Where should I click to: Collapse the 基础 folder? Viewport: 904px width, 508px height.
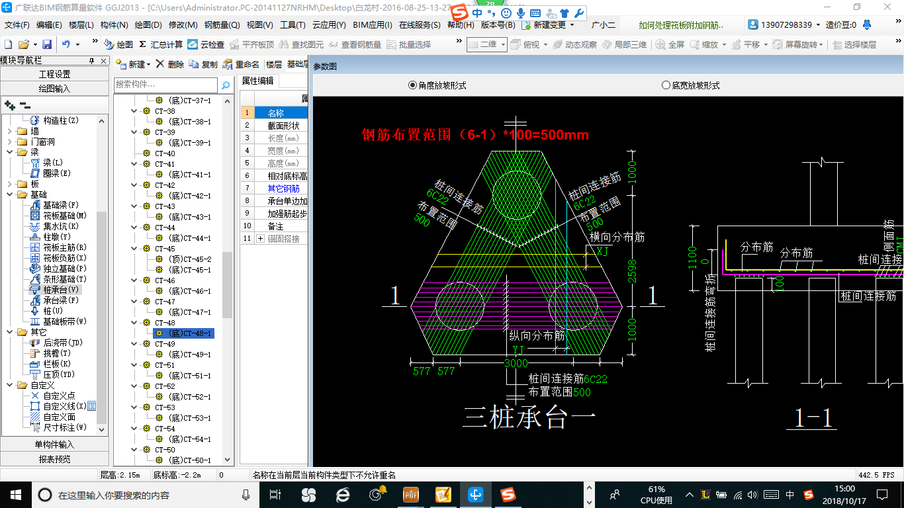click(9, 194)
